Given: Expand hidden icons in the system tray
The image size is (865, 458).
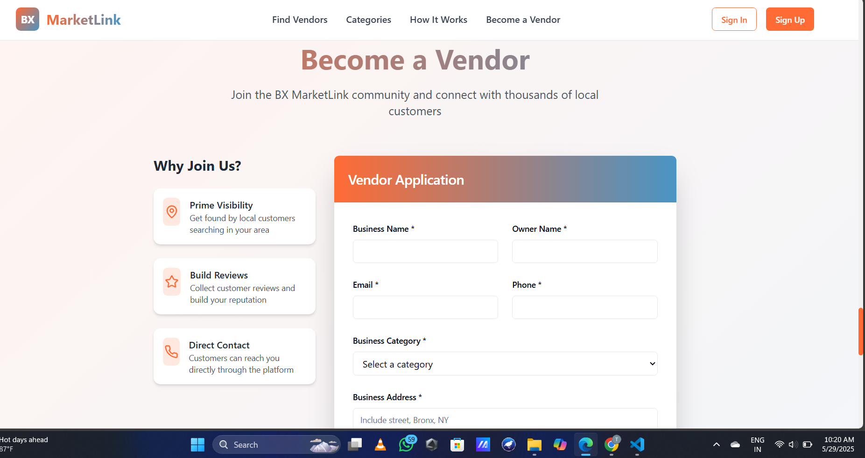Looking at the screenshot, I should (x=716, y=444).
